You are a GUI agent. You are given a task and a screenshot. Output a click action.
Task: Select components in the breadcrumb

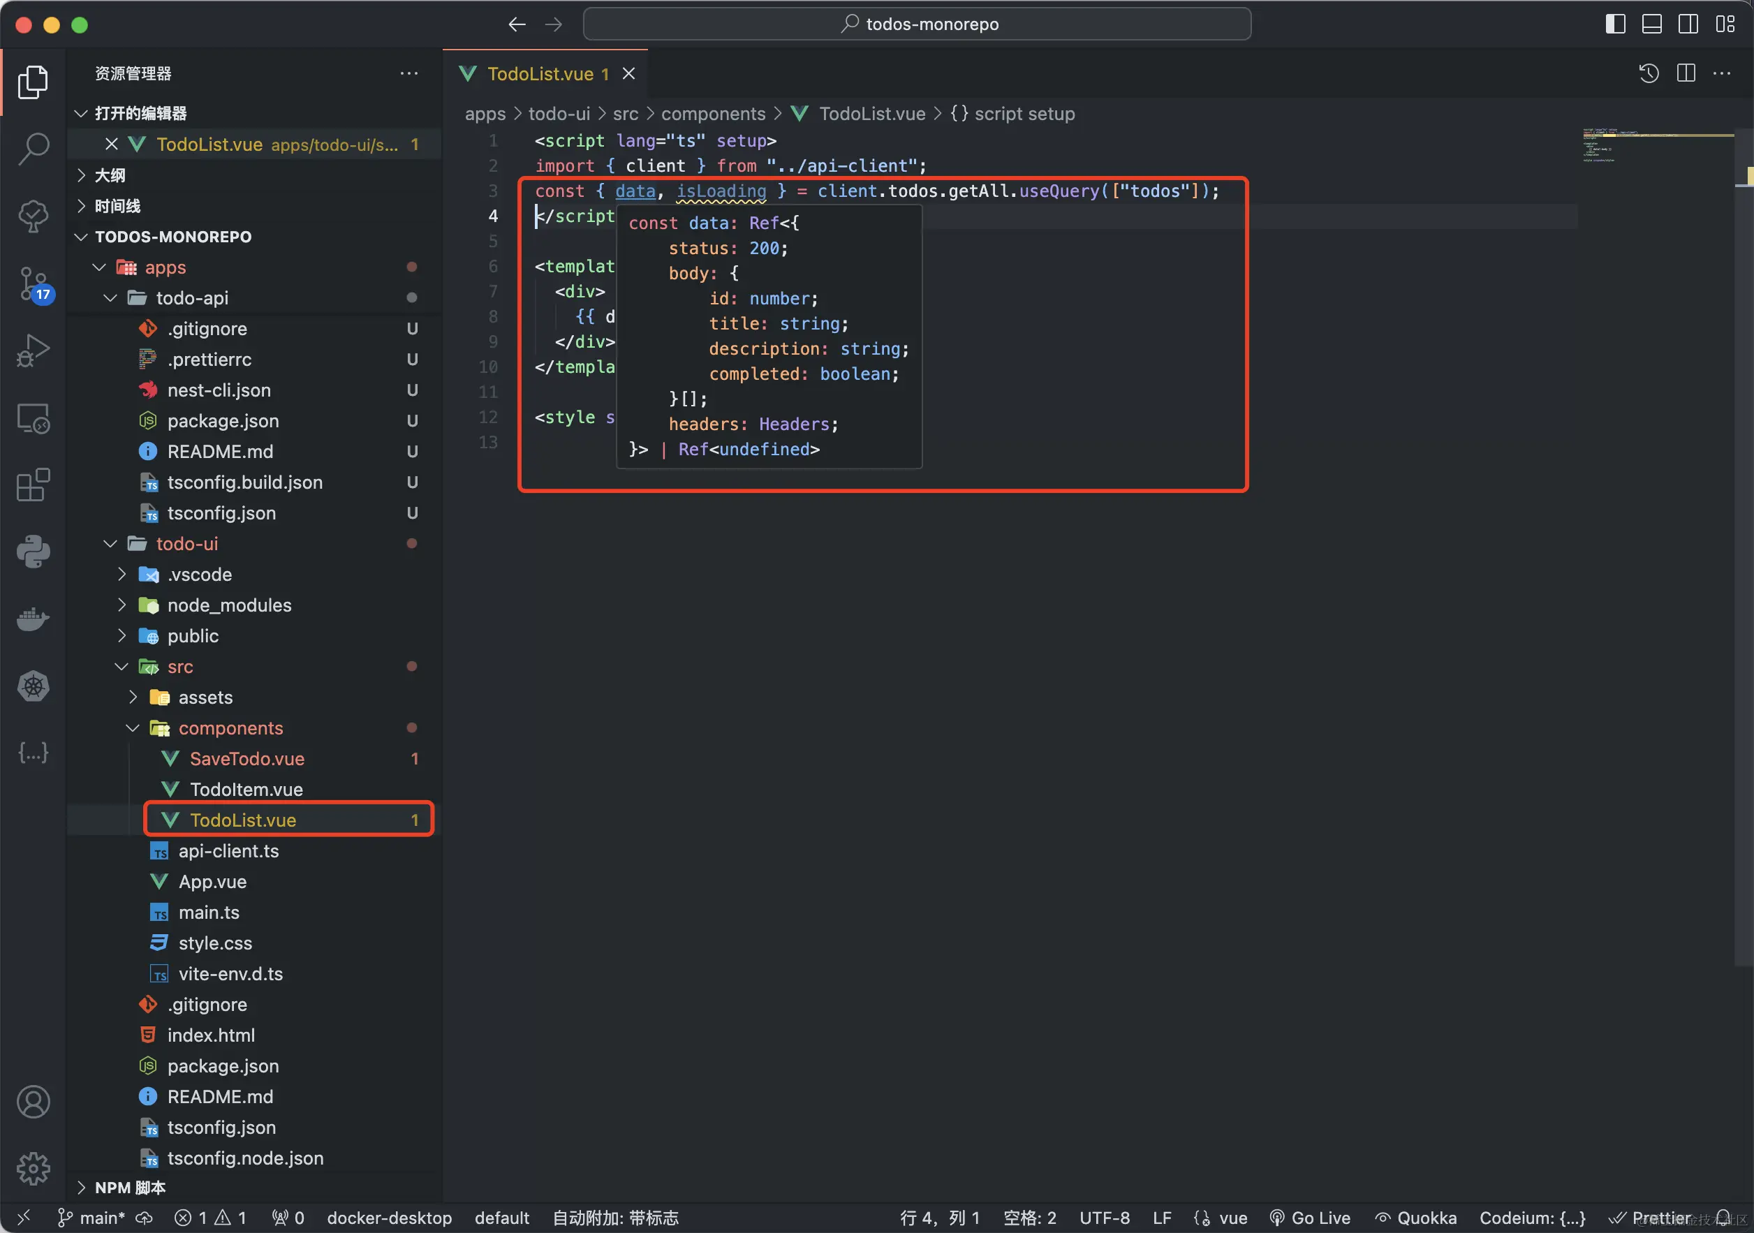point(713,114)
